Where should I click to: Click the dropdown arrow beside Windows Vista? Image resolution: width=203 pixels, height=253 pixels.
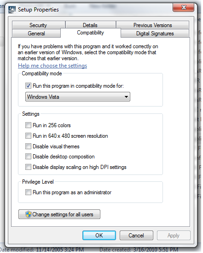pos(126,97)
